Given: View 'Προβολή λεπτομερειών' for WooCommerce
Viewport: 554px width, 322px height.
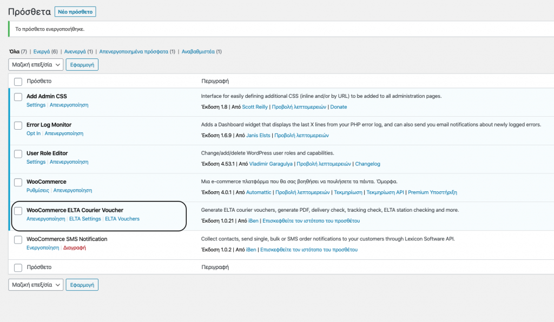Looking at the screenshot, I should (x=302, y=192).
